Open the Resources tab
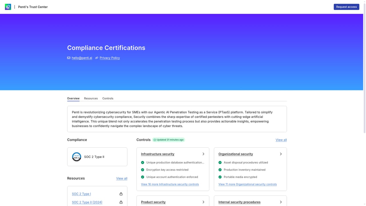The height and width of the screenshot is (206, 366). pyautogui.click(x=91, y=98)
